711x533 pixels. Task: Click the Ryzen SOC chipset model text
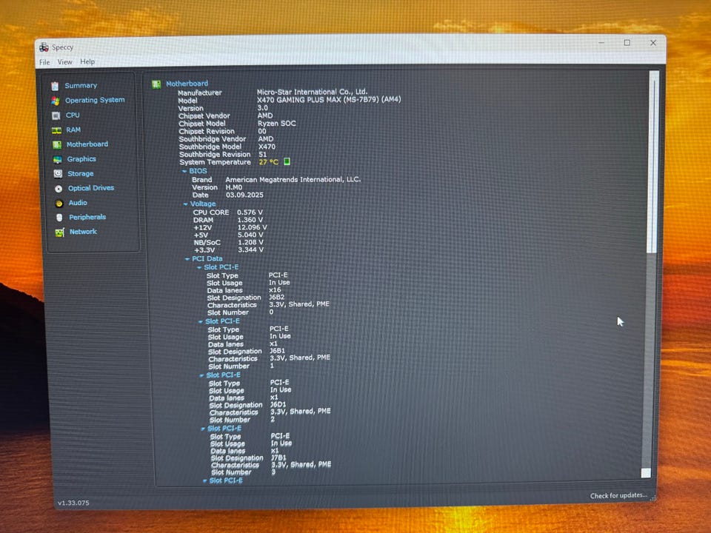[x=276, y=124]
